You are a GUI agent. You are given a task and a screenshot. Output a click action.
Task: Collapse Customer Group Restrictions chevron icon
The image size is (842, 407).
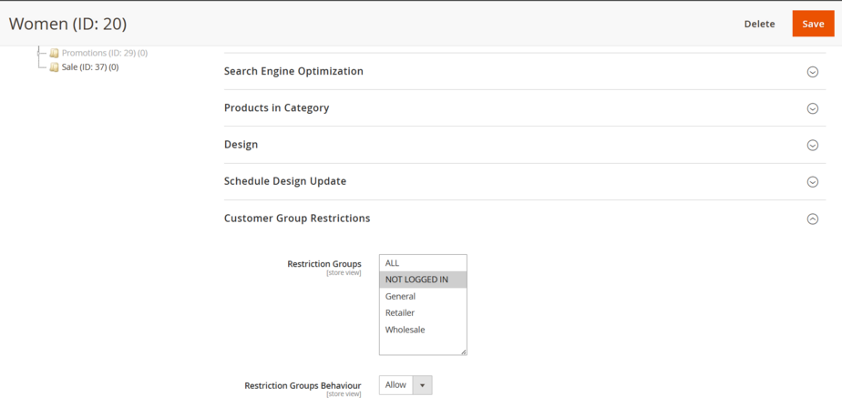click(x=812, y=219)
